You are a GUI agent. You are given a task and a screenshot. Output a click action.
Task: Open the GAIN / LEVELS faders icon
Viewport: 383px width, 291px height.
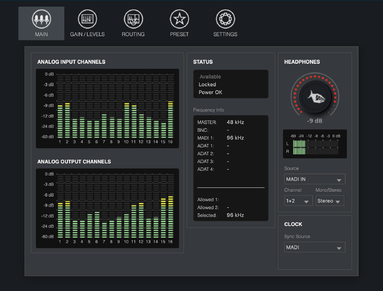(87, 19)
